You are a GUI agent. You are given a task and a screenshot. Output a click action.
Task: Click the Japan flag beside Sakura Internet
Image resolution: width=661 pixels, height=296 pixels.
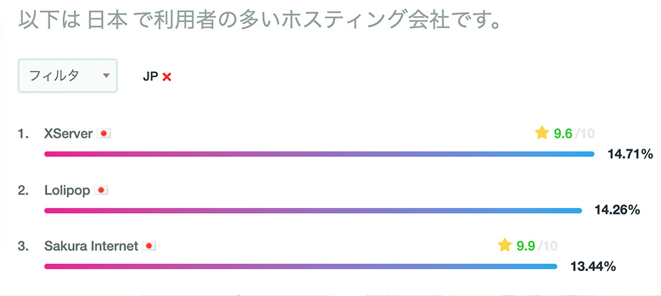click(149, 246)
